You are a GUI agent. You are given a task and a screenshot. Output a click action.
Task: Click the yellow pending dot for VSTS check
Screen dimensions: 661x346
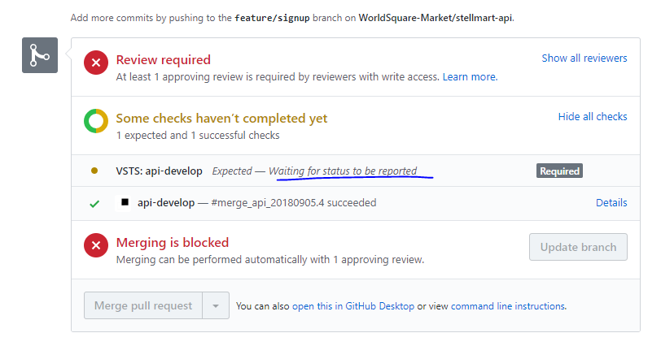coord(94,171)
